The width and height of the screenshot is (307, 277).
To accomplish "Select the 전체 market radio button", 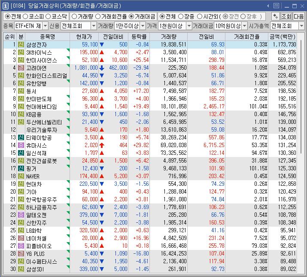I will tap(8, 16).
